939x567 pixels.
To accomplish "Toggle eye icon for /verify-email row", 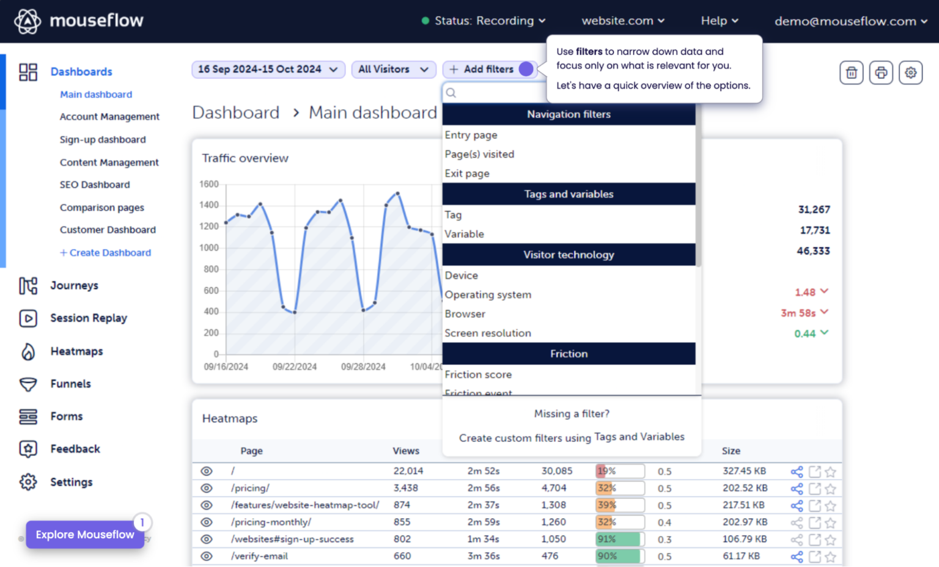I will pyautogui.click(x=207, y=557).
